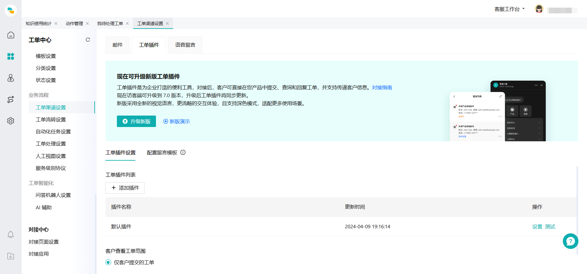Click the floating help question button

coord(570,241)
